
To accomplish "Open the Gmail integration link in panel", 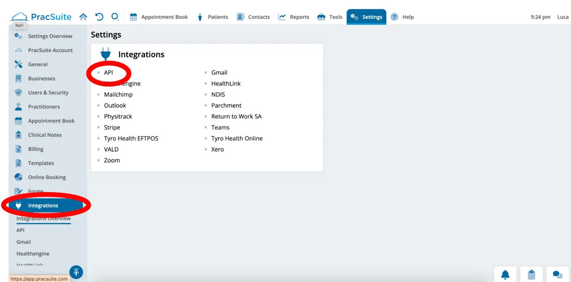I will click(219, 72).
